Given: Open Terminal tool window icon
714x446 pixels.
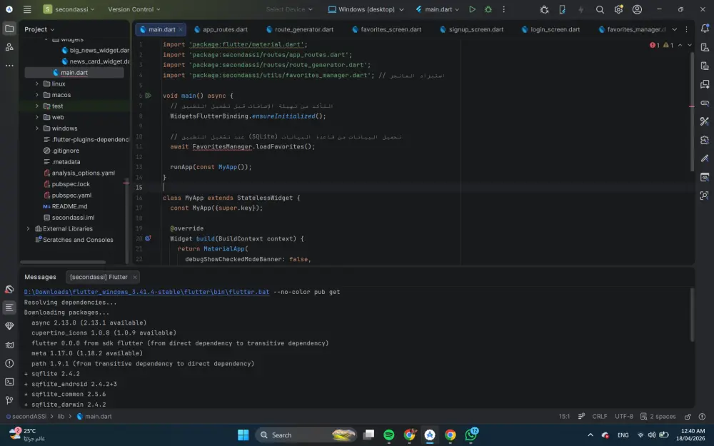Looking at the screenshot, I should pyautogui.click(x=9, y=382).
